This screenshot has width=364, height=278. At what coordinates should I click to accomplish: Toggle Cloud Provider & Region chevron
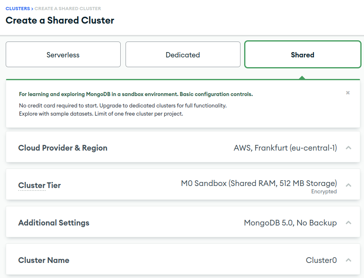point(349,148)
